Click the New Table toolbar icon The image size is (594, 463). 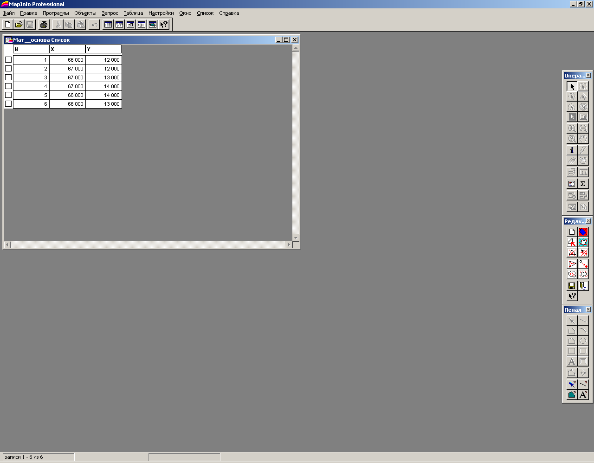(x=7, y=25)
